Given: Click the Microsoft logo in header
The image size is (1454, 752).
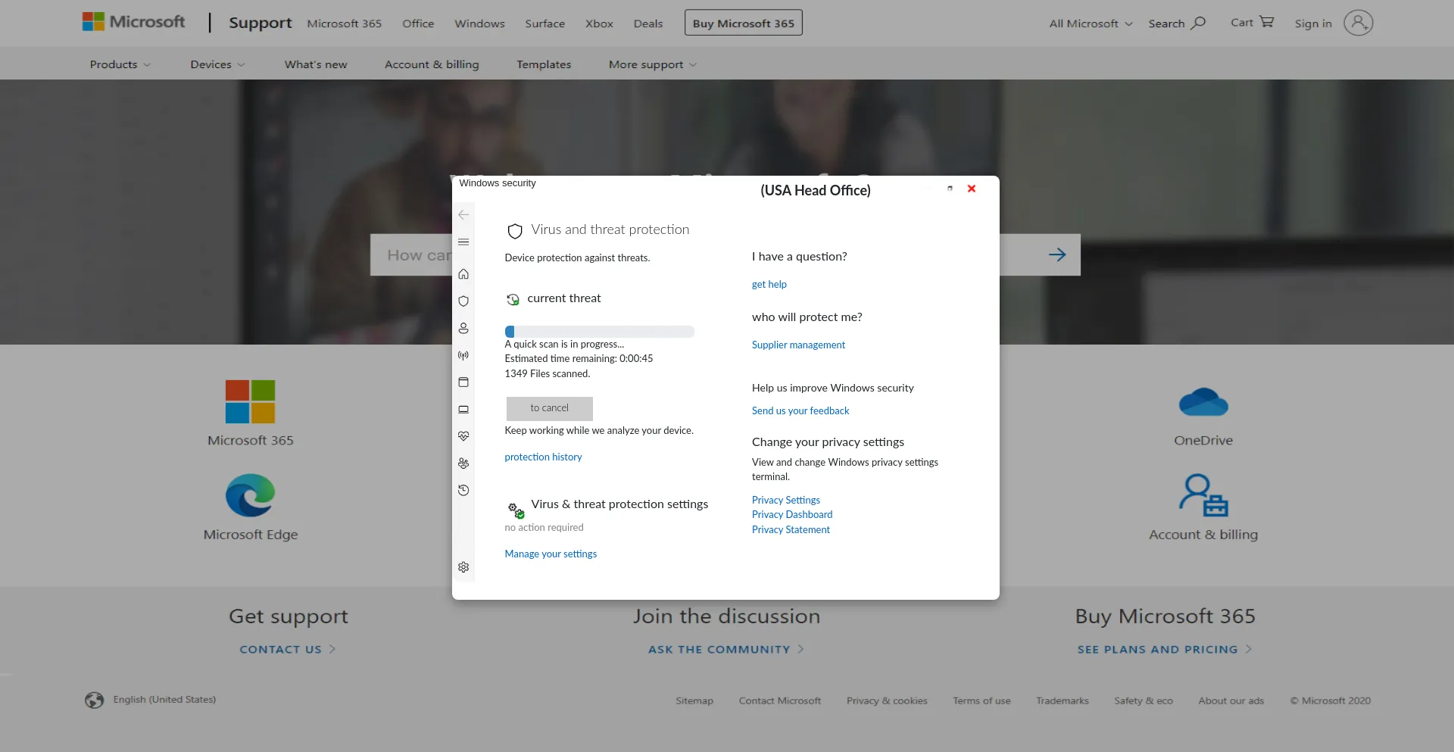Looking at the screenshot, I should 133,22.
